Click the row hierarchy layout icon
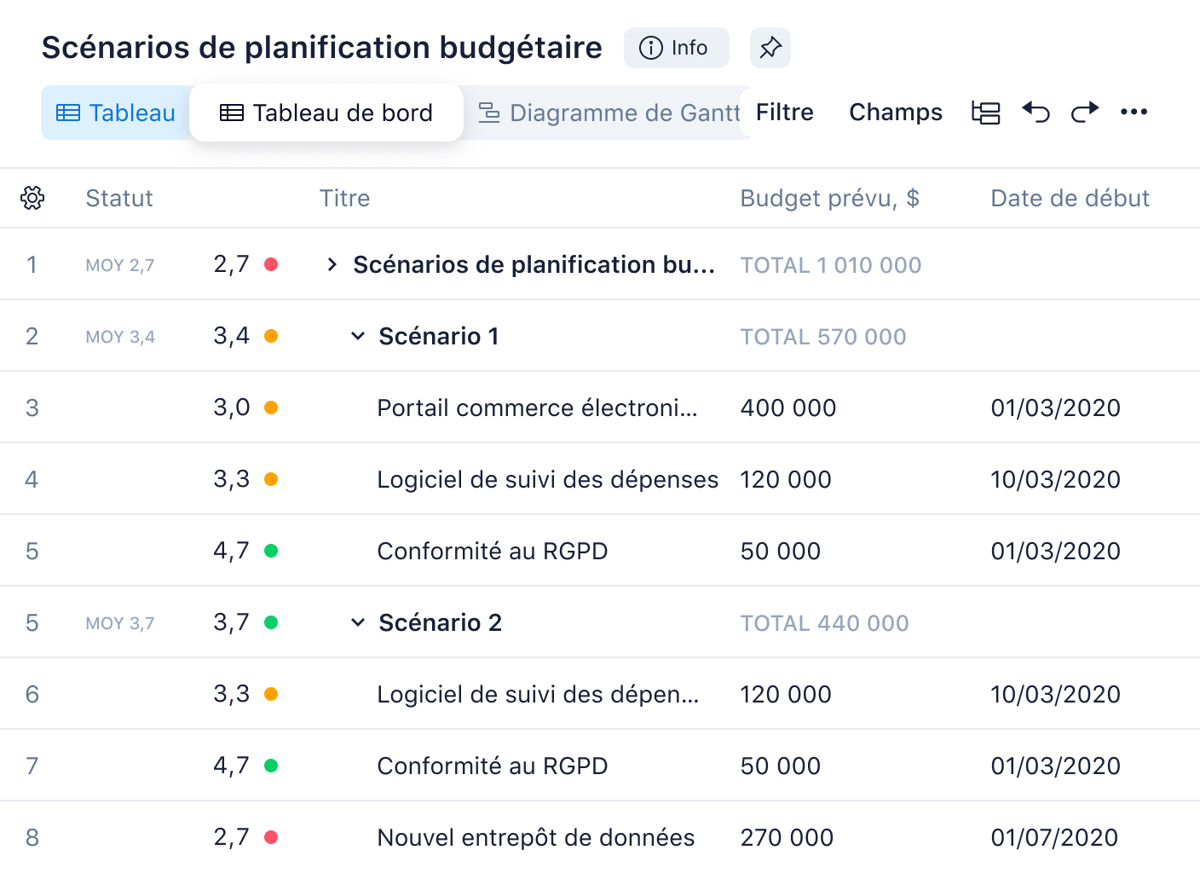 pyautogui.click(x=986, y=113)
